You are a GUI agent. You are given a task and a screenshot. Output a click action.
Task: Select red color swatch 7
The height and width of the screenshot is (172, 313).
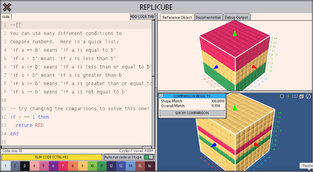[x=63, y=166]
